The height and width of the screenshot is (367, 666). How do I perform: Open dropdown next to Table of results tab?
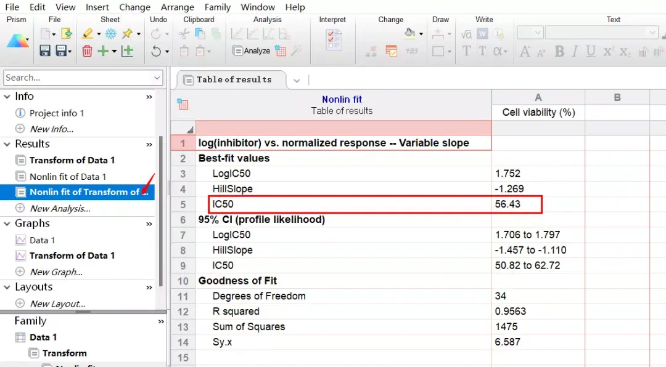tap(297, 80)
